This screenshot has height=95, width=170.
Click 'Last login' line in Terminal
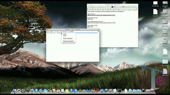coord(60,32)
